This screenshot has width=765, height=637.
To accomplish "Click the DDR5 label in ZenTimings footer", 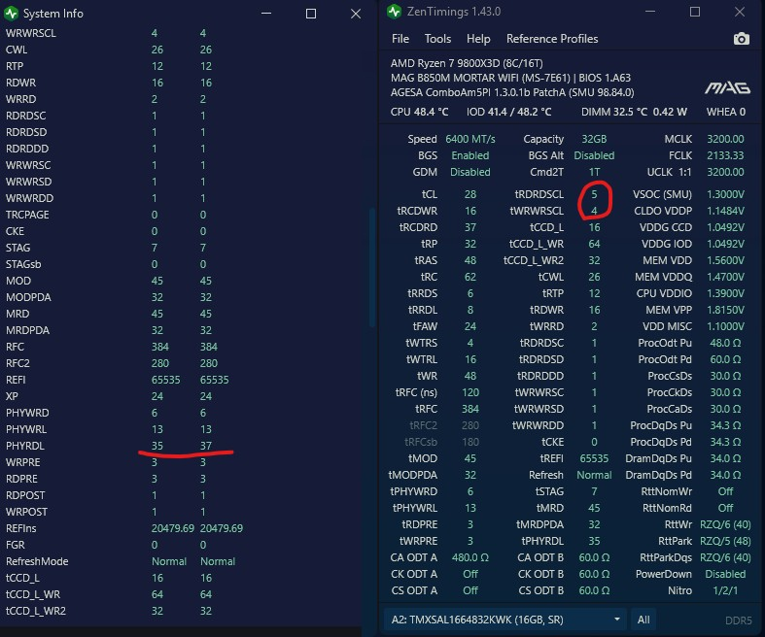I will [738, 620].
